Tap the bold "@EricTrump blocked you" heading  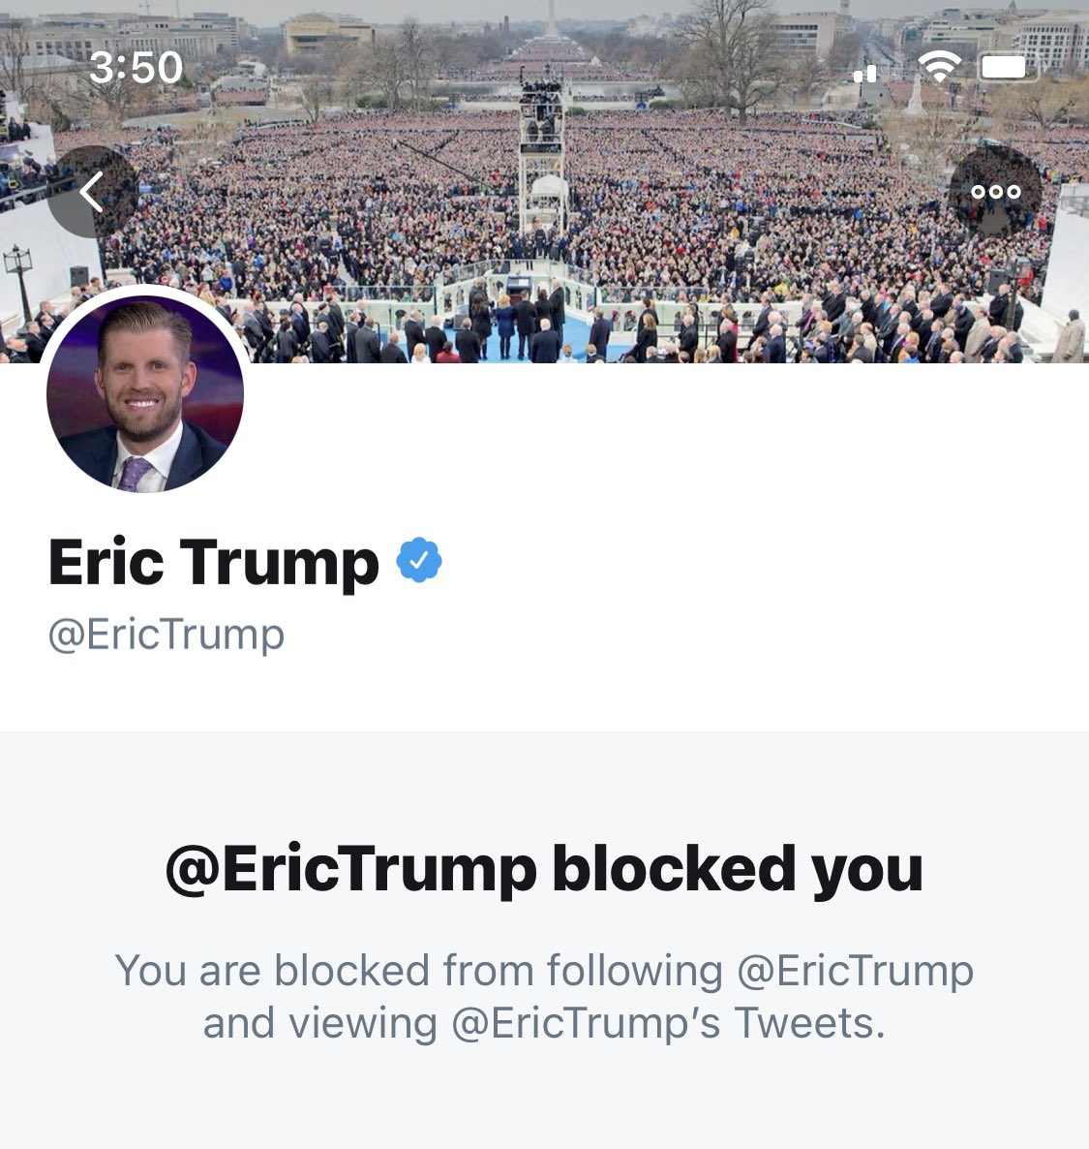(x=544, y=870)
